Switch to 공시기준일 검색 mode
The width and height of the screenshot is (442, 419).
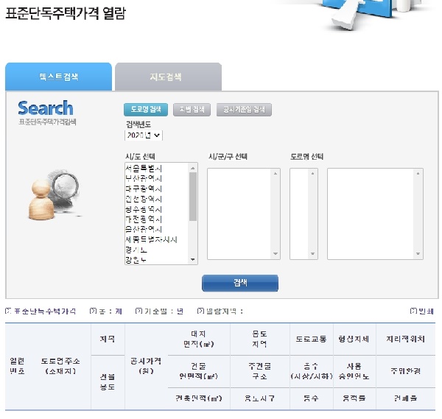click(x=244, y=110)
